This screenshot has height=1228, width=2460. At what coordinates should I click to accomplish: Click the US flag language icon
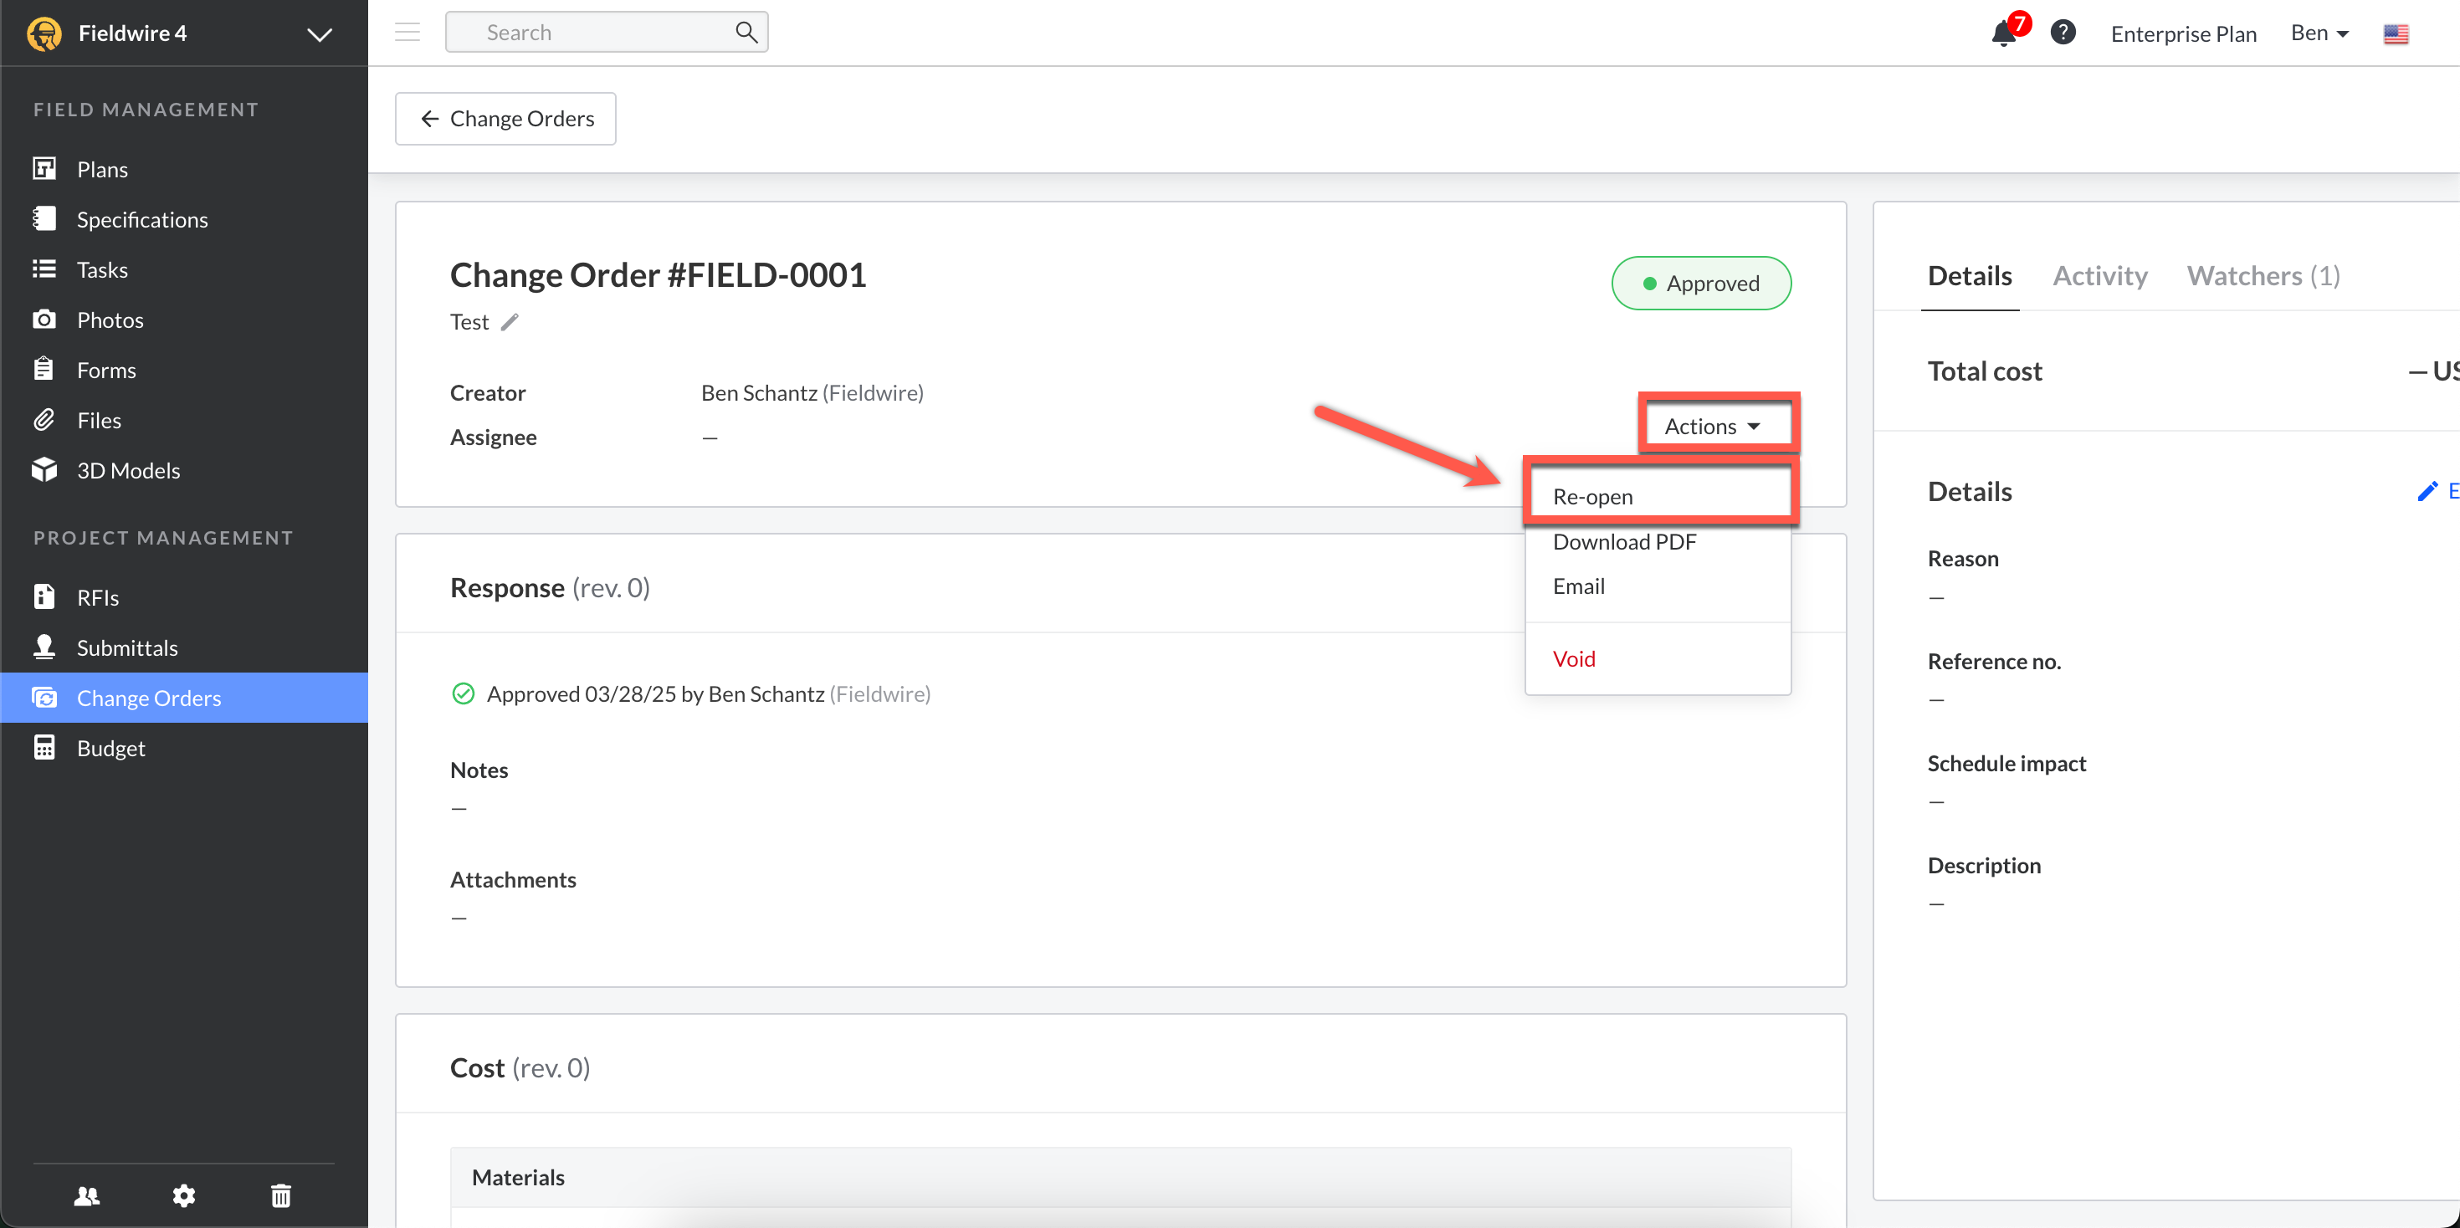(x=2395, y=34)
